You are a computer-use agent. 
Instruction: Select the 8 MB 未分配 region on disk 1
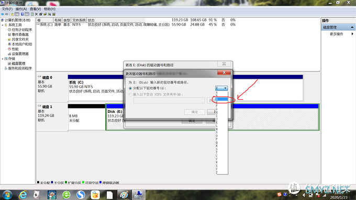tap(86, 118)
